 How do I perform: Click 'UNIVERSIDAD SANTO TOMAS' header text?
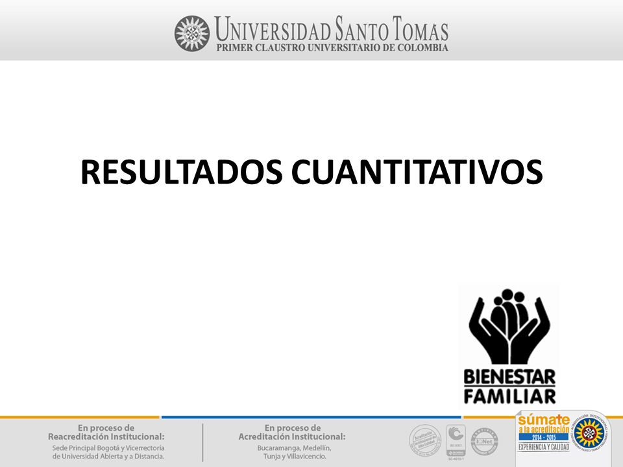[x=332, y=29]
